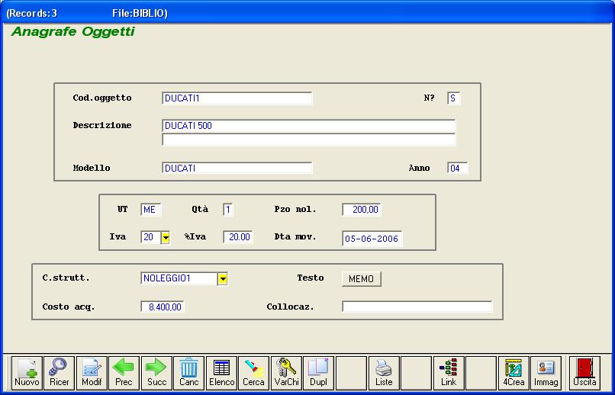
Task: Click the Collocaz. label
Action: point(291,307)
